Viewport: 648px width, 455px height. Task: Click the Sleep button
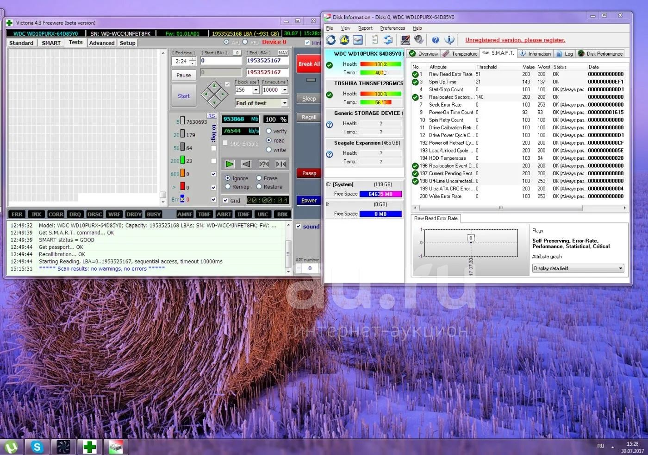click(309, 99)
